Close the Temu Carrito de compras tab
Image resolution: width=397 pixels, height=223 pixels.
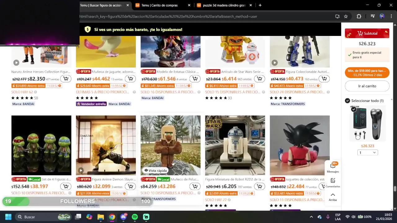pos(189,5)
